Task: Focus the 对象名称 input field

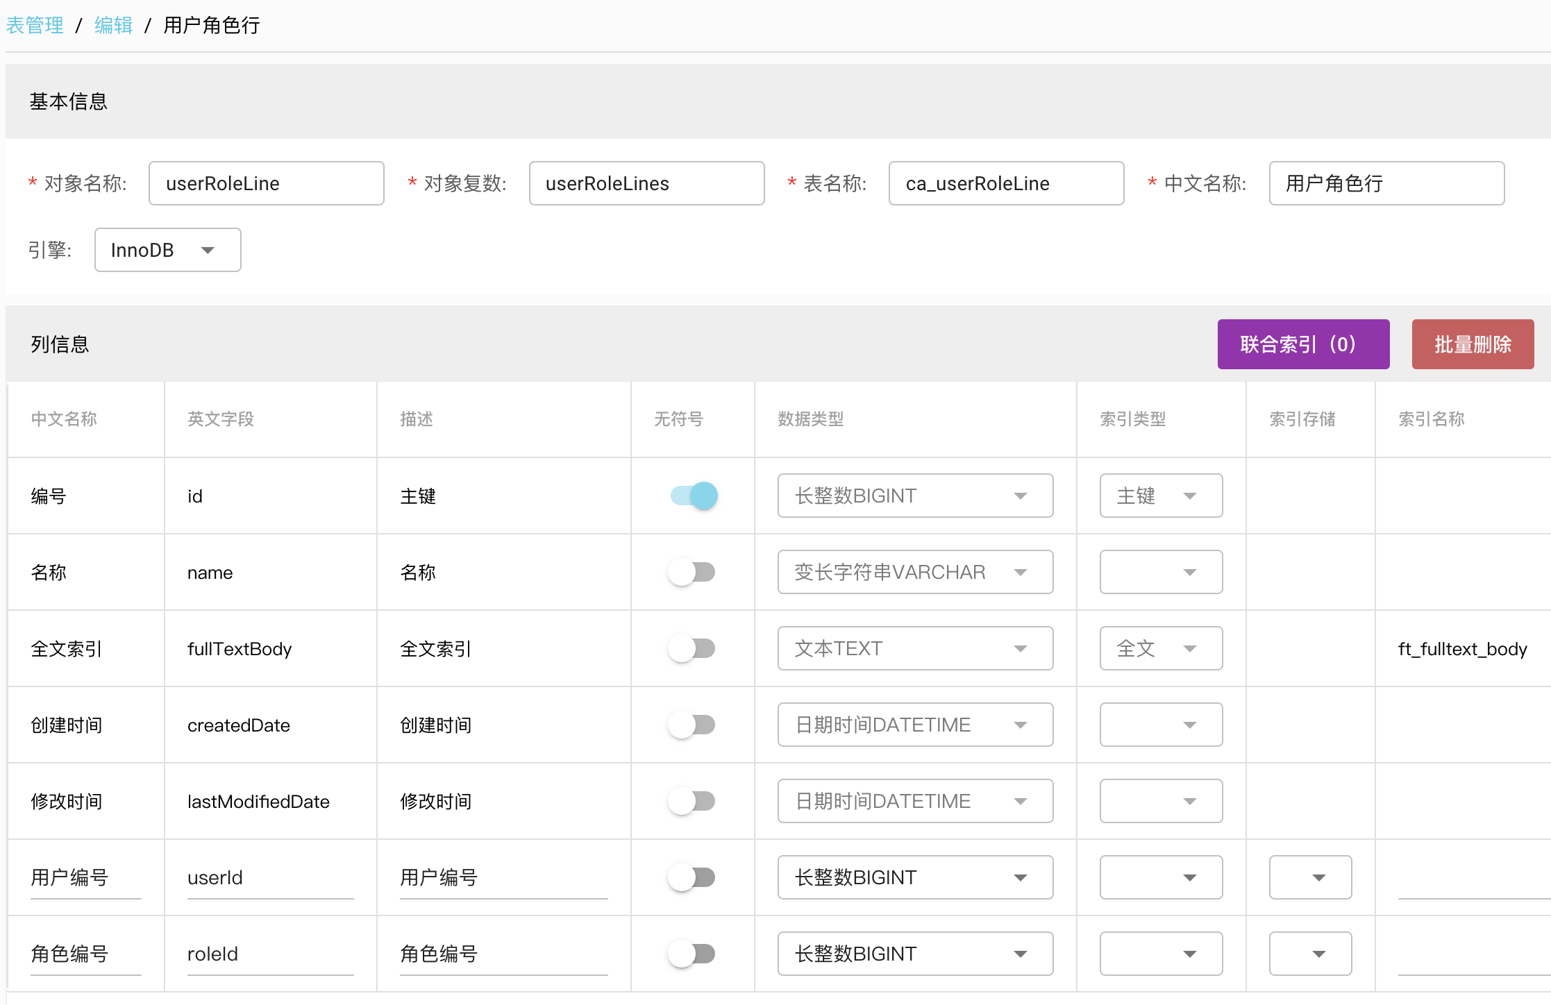Action: (266, 183)
